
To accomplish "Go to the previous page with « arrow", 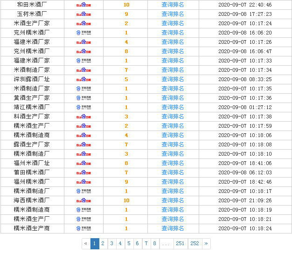I will [86, 243].
